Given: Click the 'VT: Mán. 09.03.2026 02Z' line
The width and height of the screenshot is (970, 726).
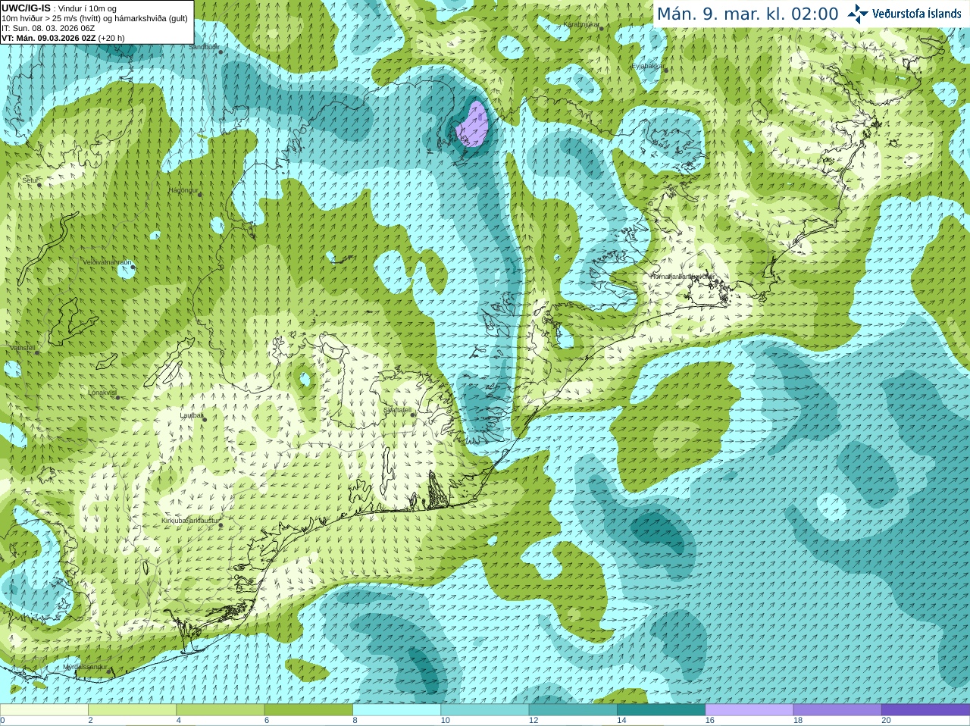Looking at the screenshot, I should (63, 38).
